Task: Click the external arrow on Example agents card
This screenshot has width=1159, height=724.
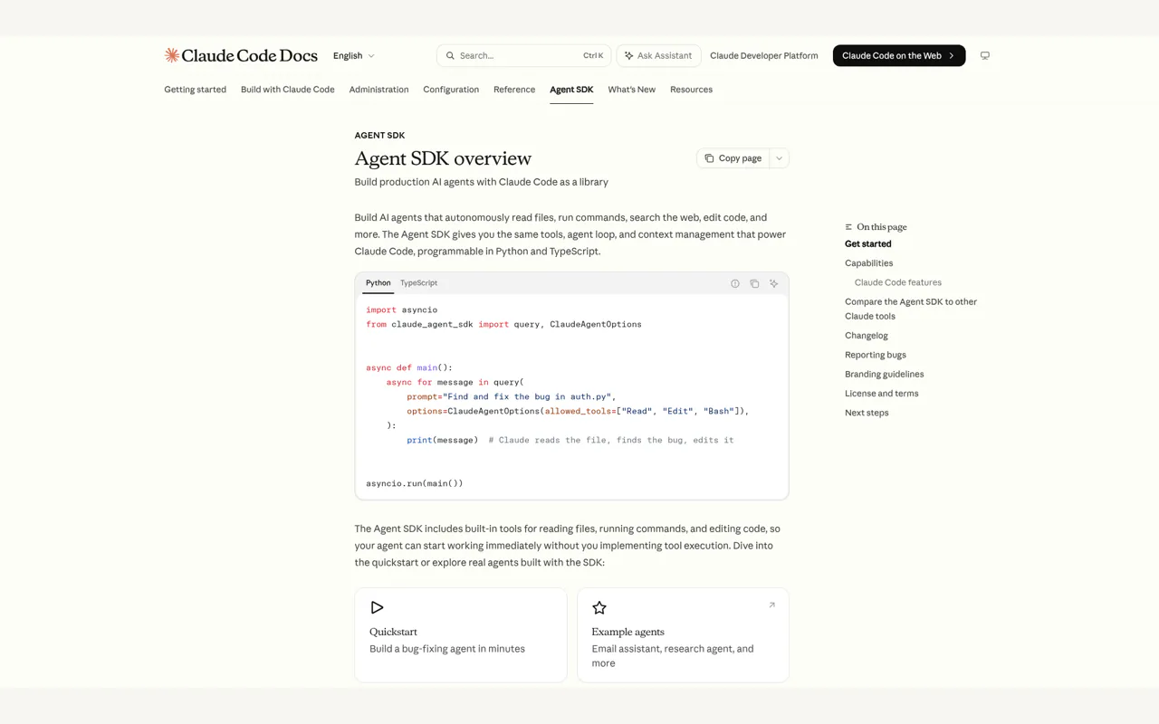Action: (771, 605)
